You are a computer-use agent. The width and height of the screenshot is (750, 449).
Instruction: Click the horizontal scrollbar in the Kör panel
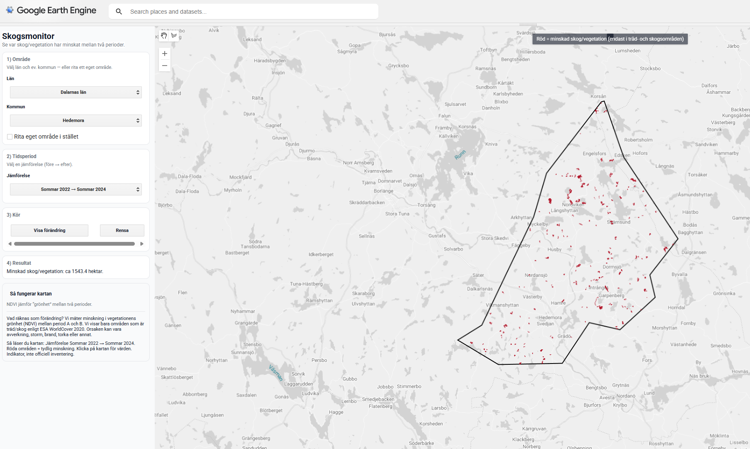[75, 244]
